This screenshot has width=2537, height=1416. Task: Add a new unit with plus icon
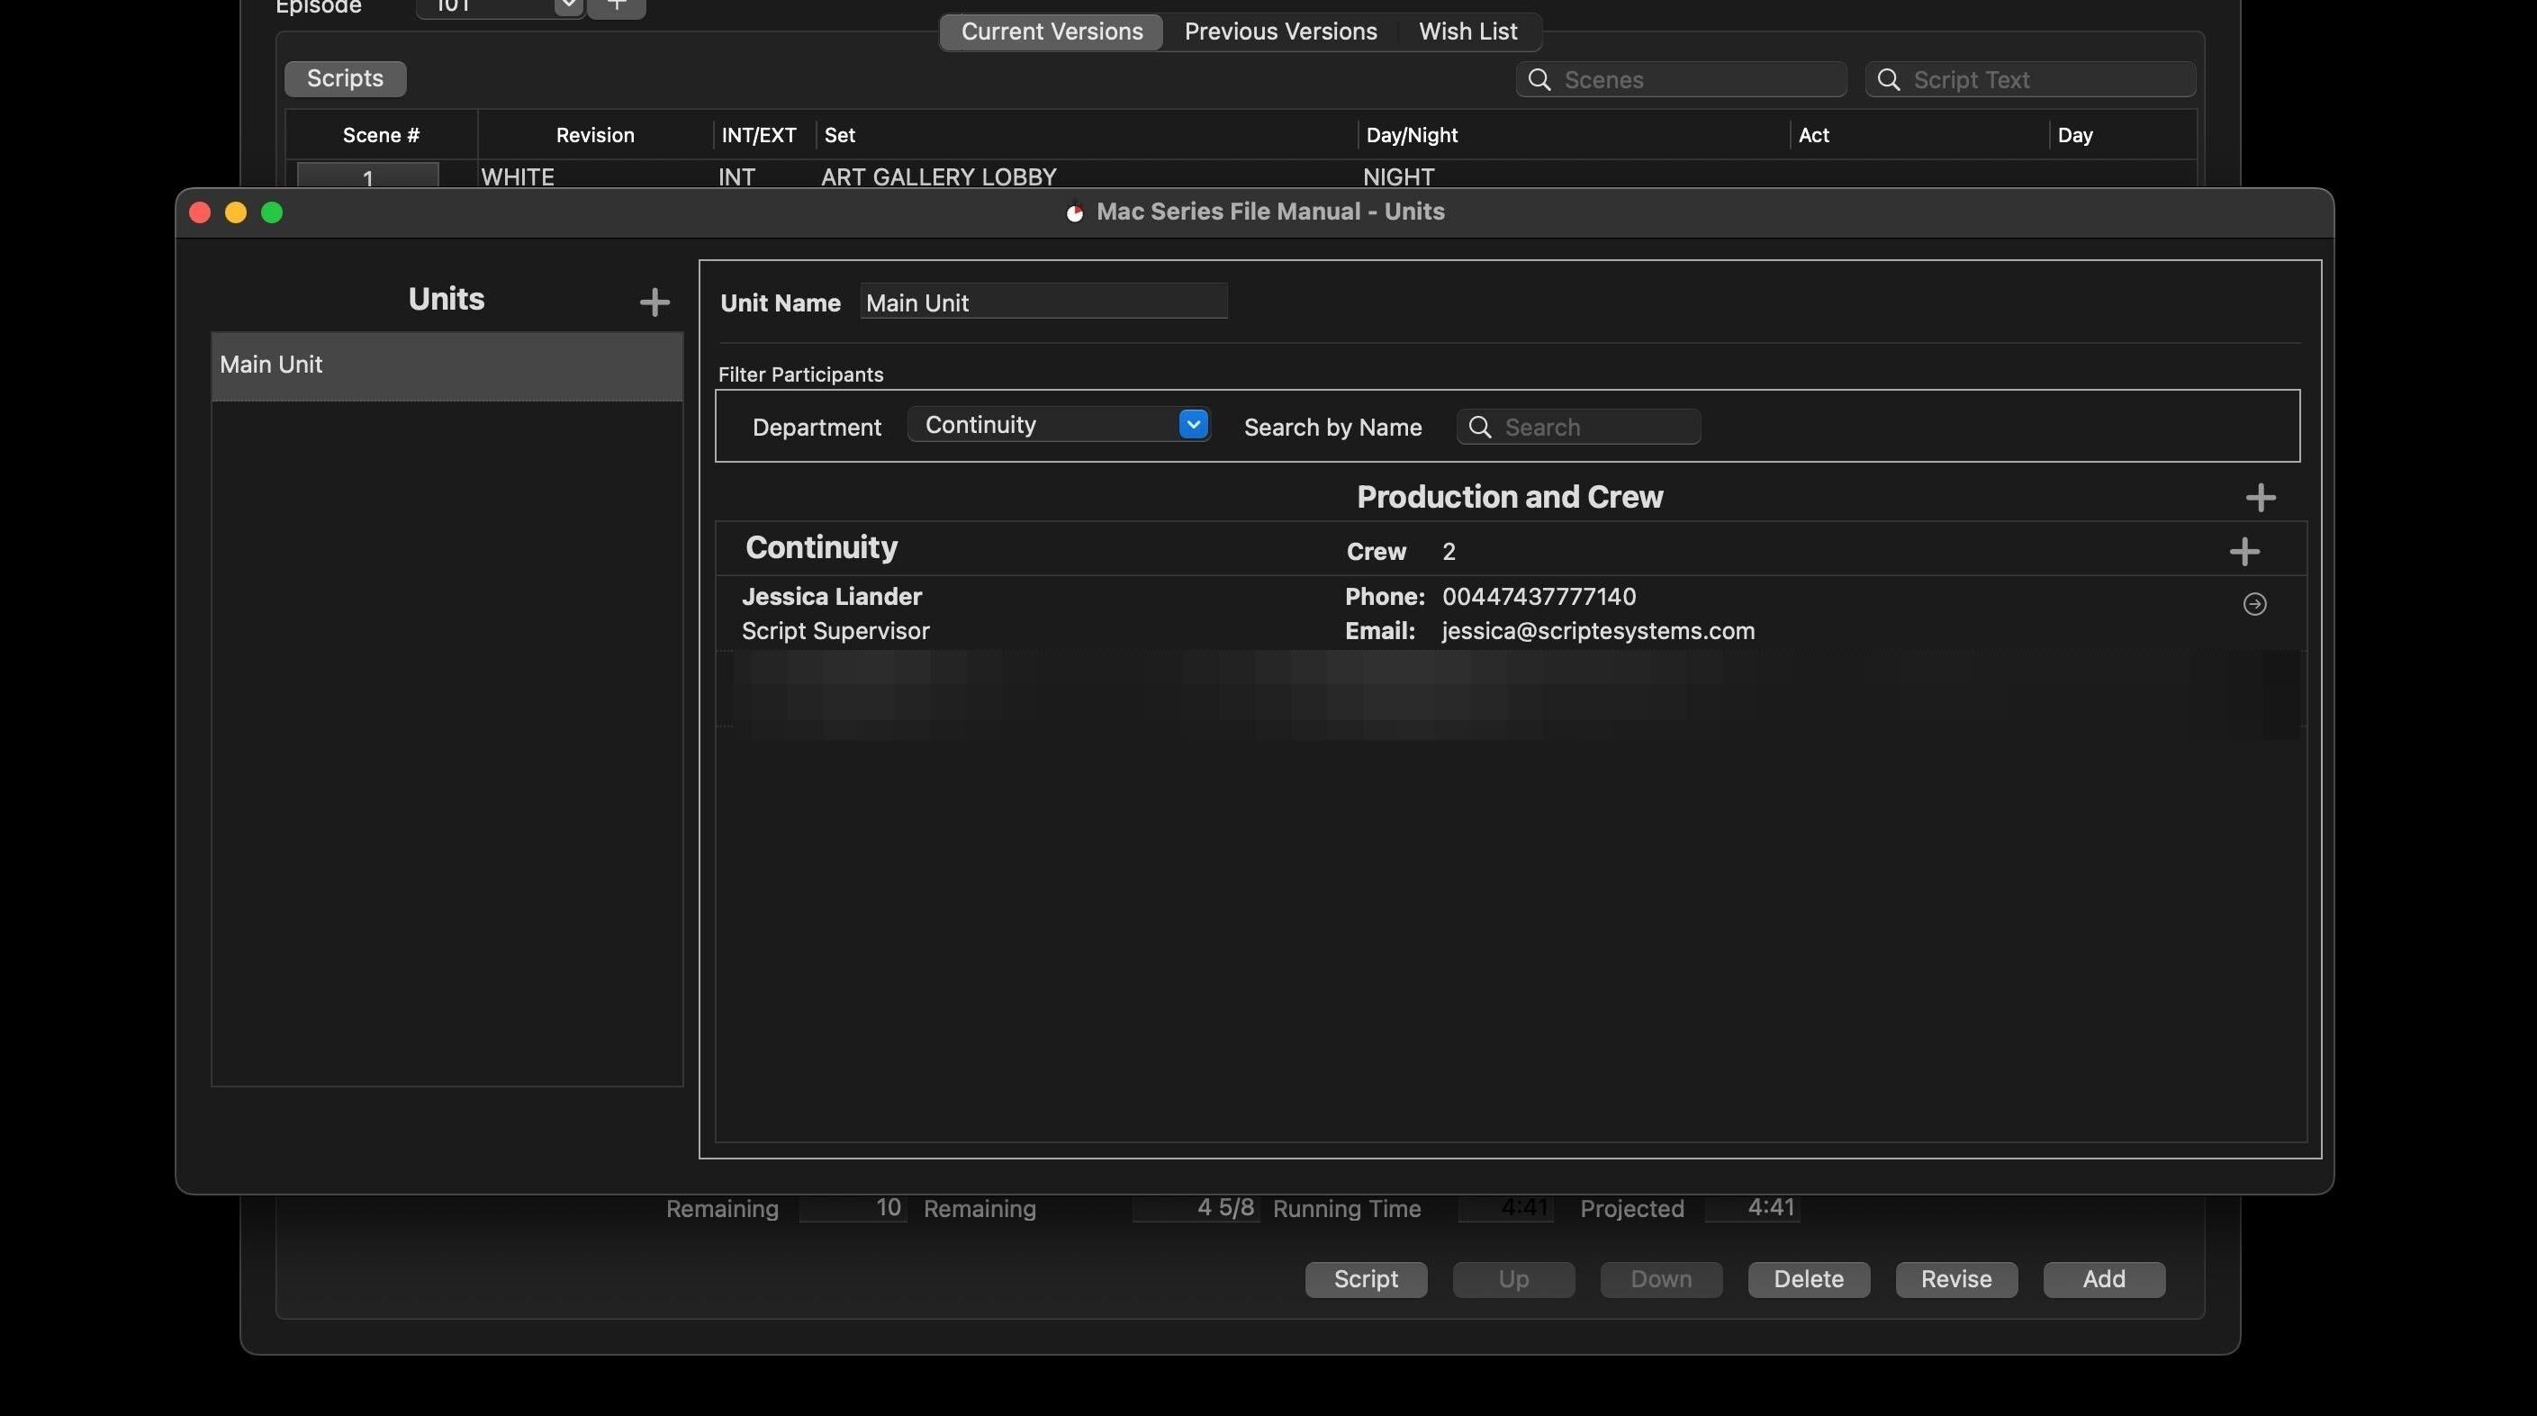(654, 302)
